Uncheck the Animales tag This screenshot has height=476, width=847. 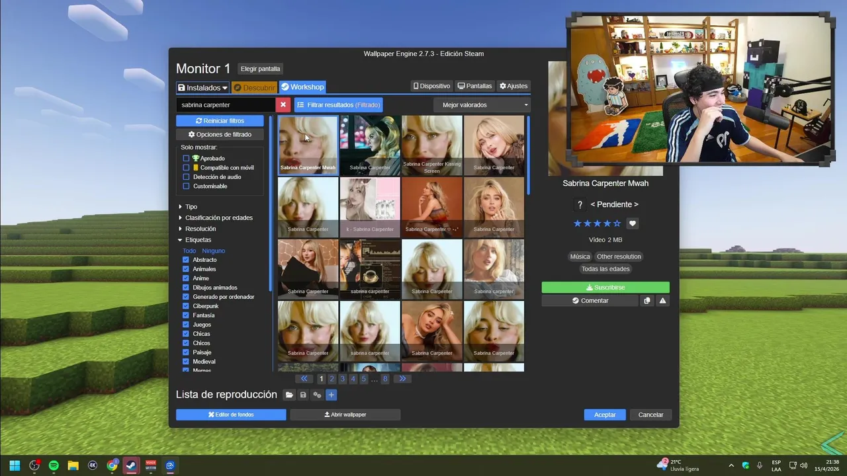186,269
